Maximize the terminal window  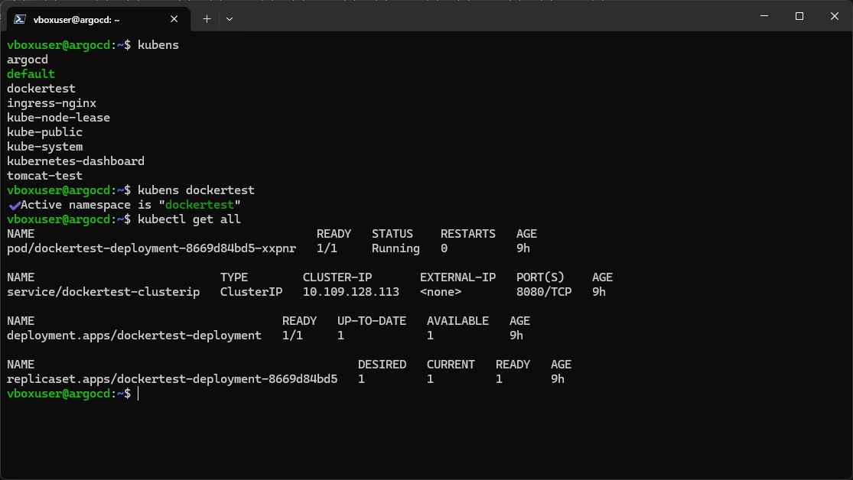pos(799,16)
